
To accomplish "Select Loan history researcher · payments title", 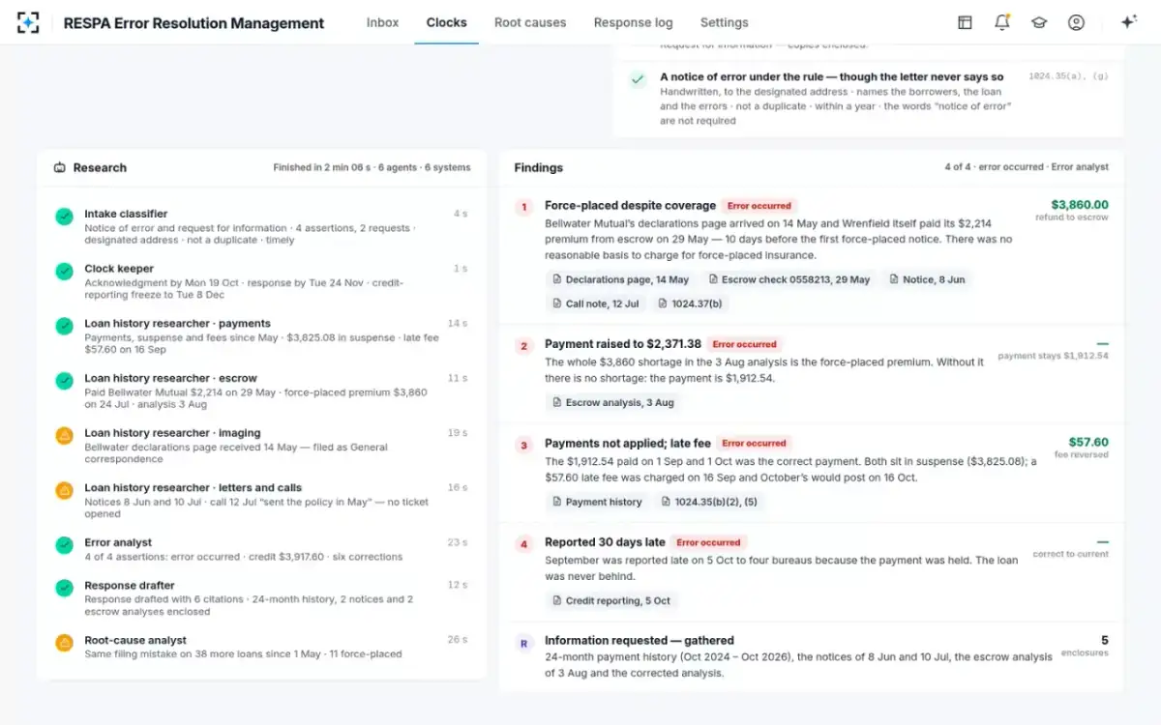I will tap(177, 324).
